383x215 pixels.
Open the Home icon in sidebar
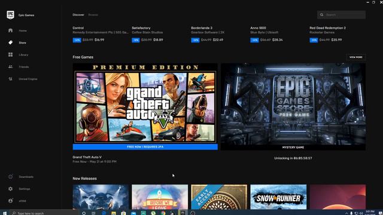[10, 30]
